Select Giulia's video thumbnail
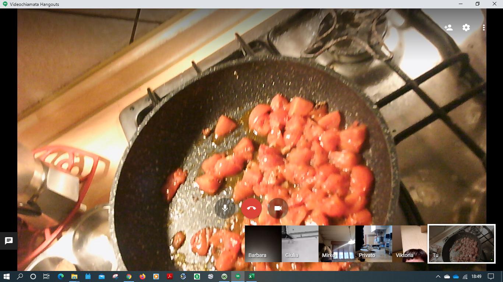The image size is (503, 282). [300, 244]
